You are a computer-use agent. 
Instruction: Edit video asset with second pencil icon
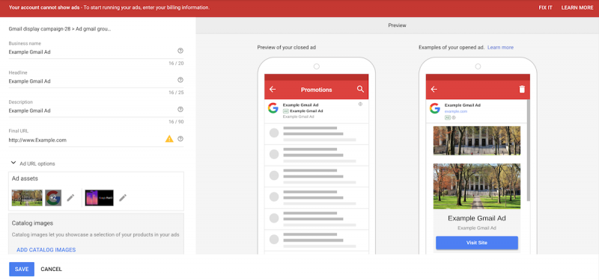tap(123, 198)
